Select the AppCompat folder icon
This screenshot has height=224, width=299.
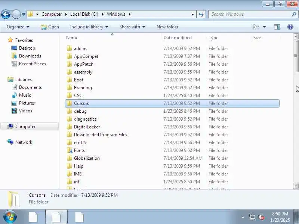click(x=69, y=56)
